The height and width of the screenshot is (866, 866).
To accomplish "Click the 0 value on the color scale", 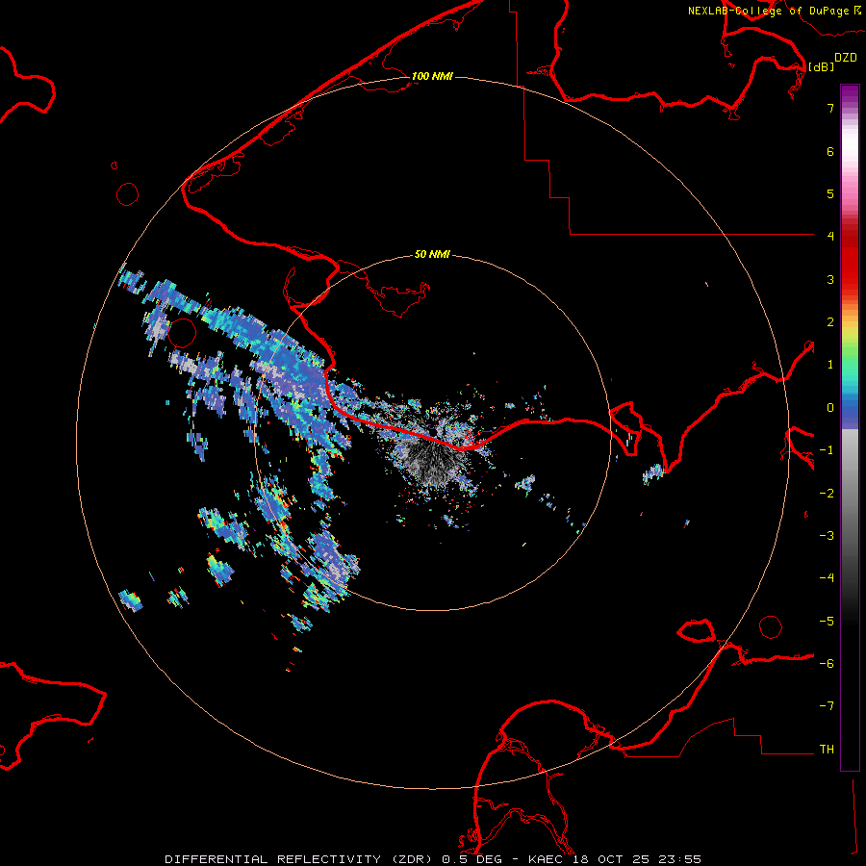I will (830, 408).
